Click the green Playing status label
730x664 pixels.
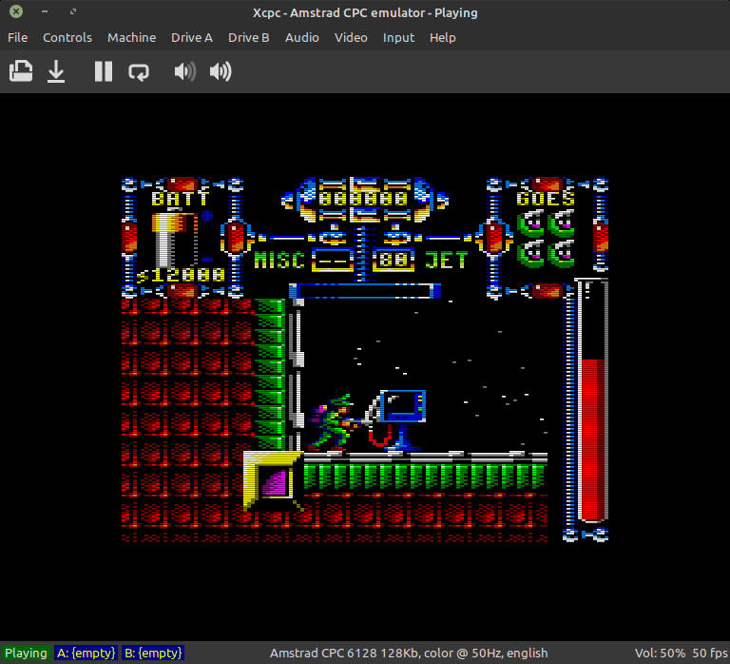coord(26,653)
